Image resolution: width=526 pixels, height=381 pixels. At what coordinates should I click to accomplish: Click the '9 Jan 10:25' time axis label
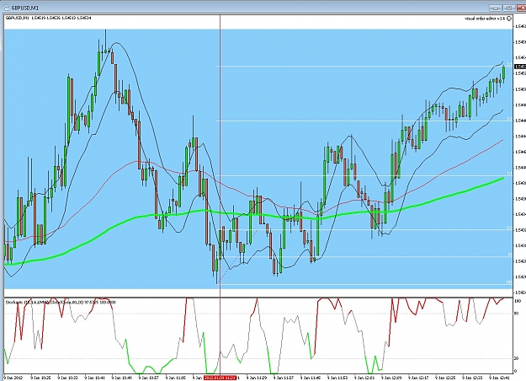40,378
